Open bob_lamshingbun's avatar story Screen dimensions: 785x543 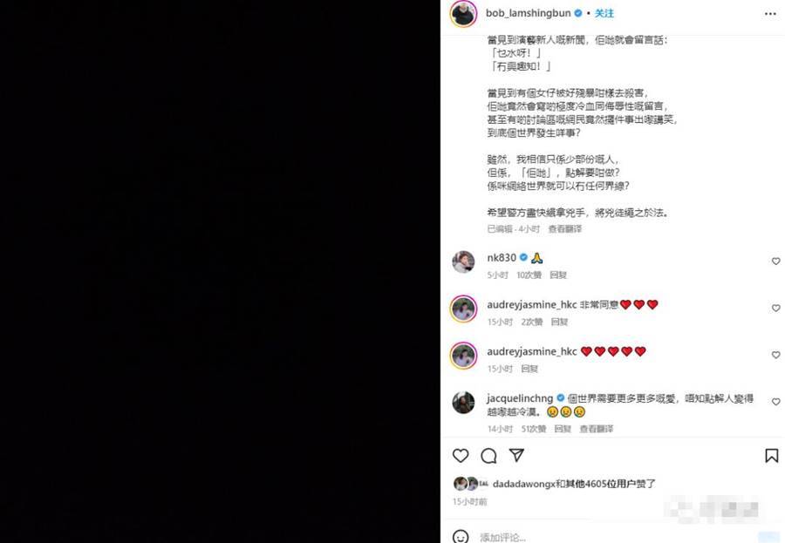(x=463, y=14)
